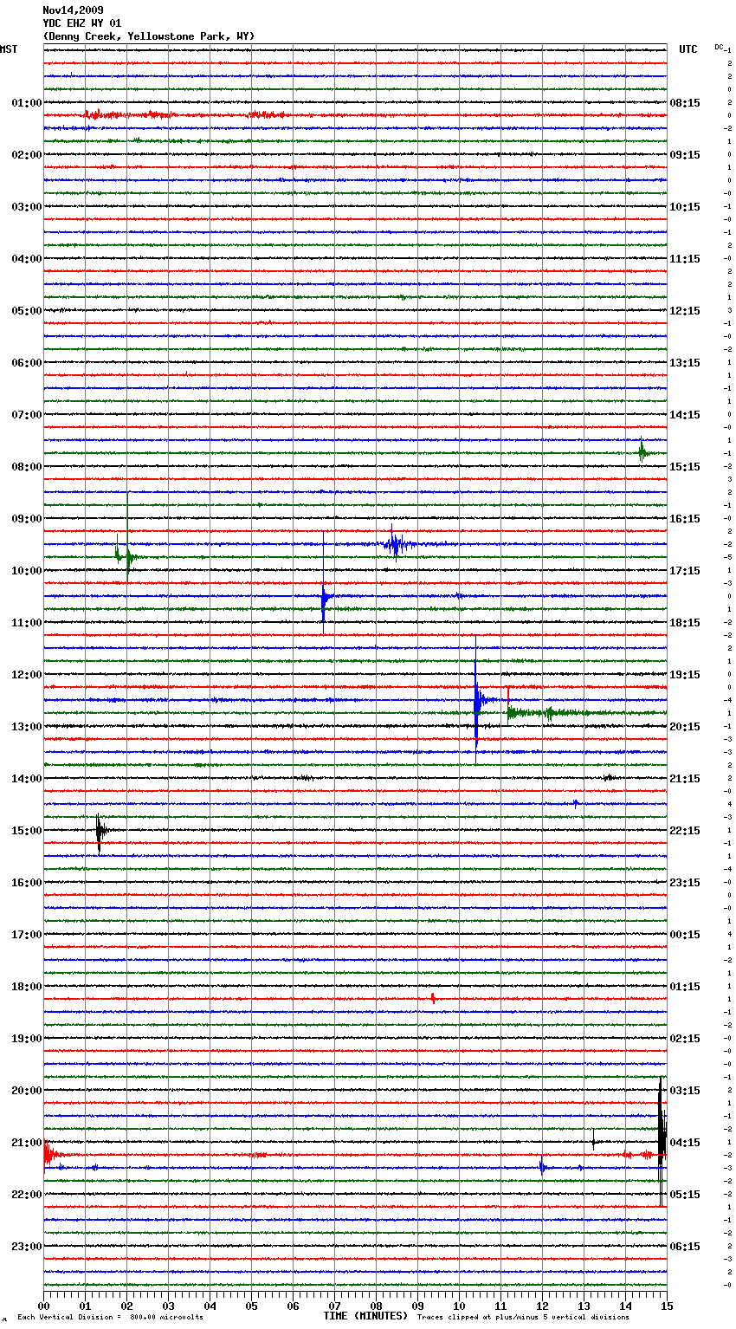Click the 08:15 UTC time label
This screenshot has width=736, height=1329.
click(685, 103)
